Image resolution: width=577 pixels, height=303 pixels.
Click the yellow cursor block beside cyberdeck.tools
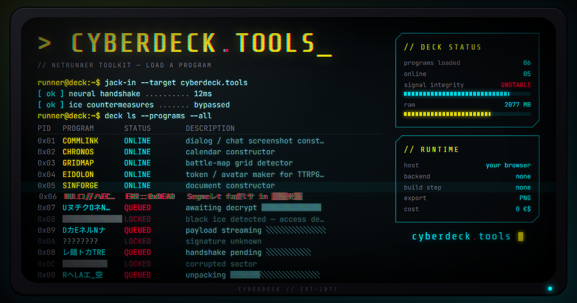click(520, 236)
